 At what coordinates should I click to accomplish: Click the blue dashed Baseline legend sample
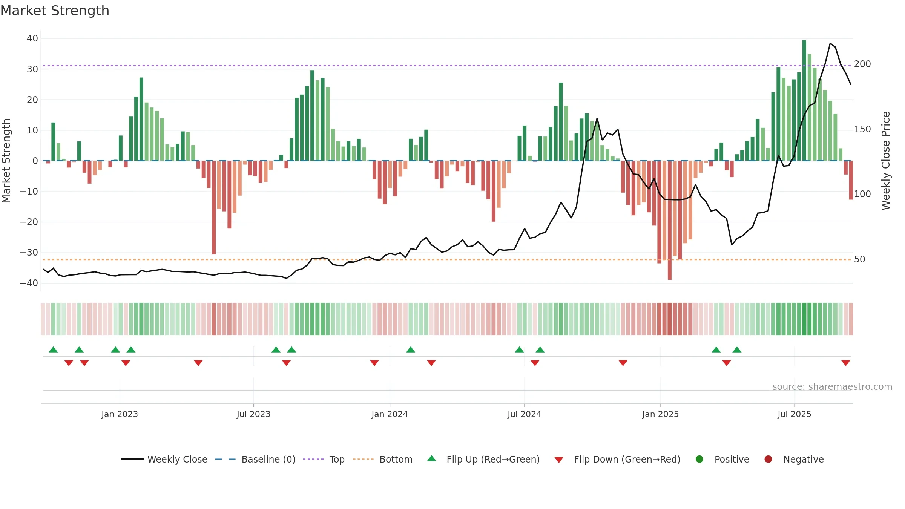[x=225, y=459]
